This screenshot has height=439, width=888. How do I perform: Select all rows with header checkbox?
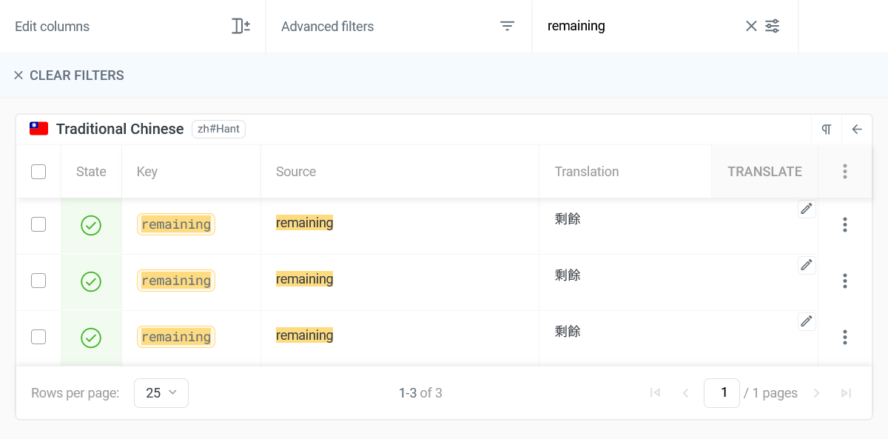pyautogui.click(x=38, y=172)
